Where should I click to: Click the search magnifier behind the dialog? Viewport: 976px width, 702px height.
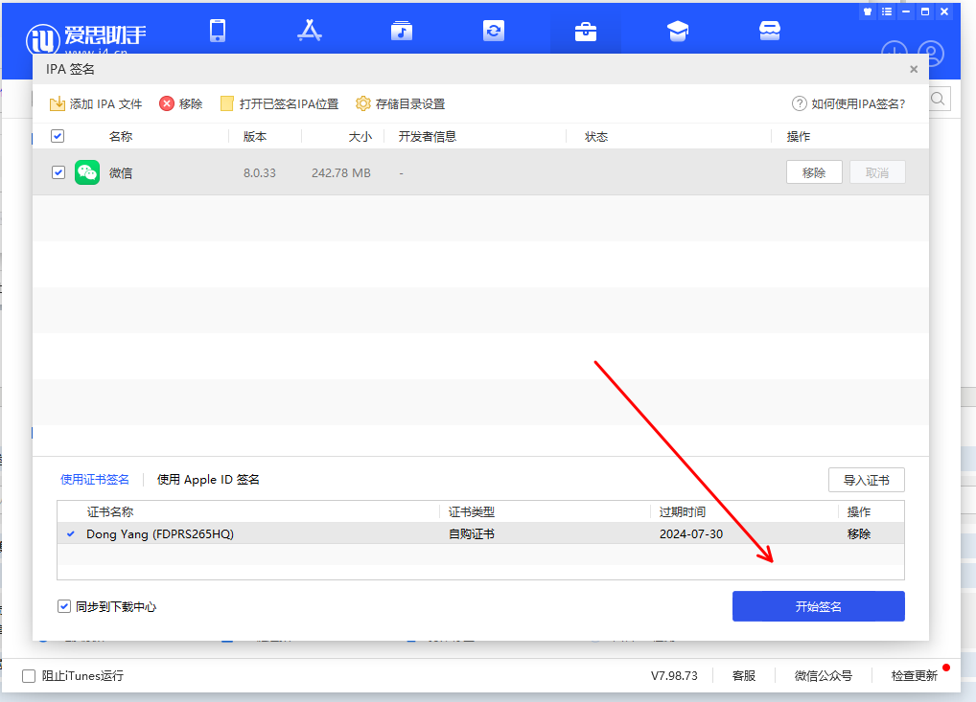[x=939, y=99]
